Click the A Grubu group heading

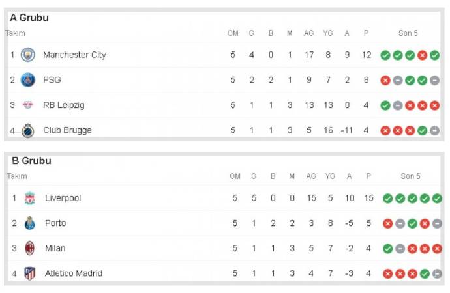click(x=29, y=18)
